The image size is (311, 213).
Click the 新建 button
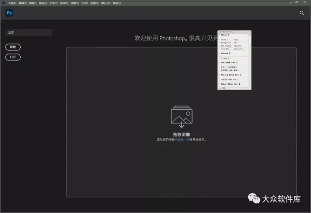pyautogui.click(x=13, y=47)
